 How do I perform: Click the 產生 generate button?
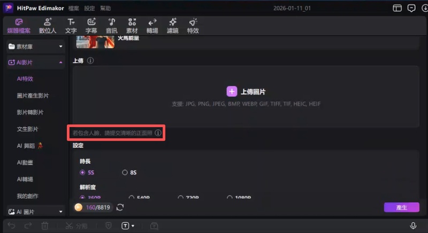coord(401,207)
